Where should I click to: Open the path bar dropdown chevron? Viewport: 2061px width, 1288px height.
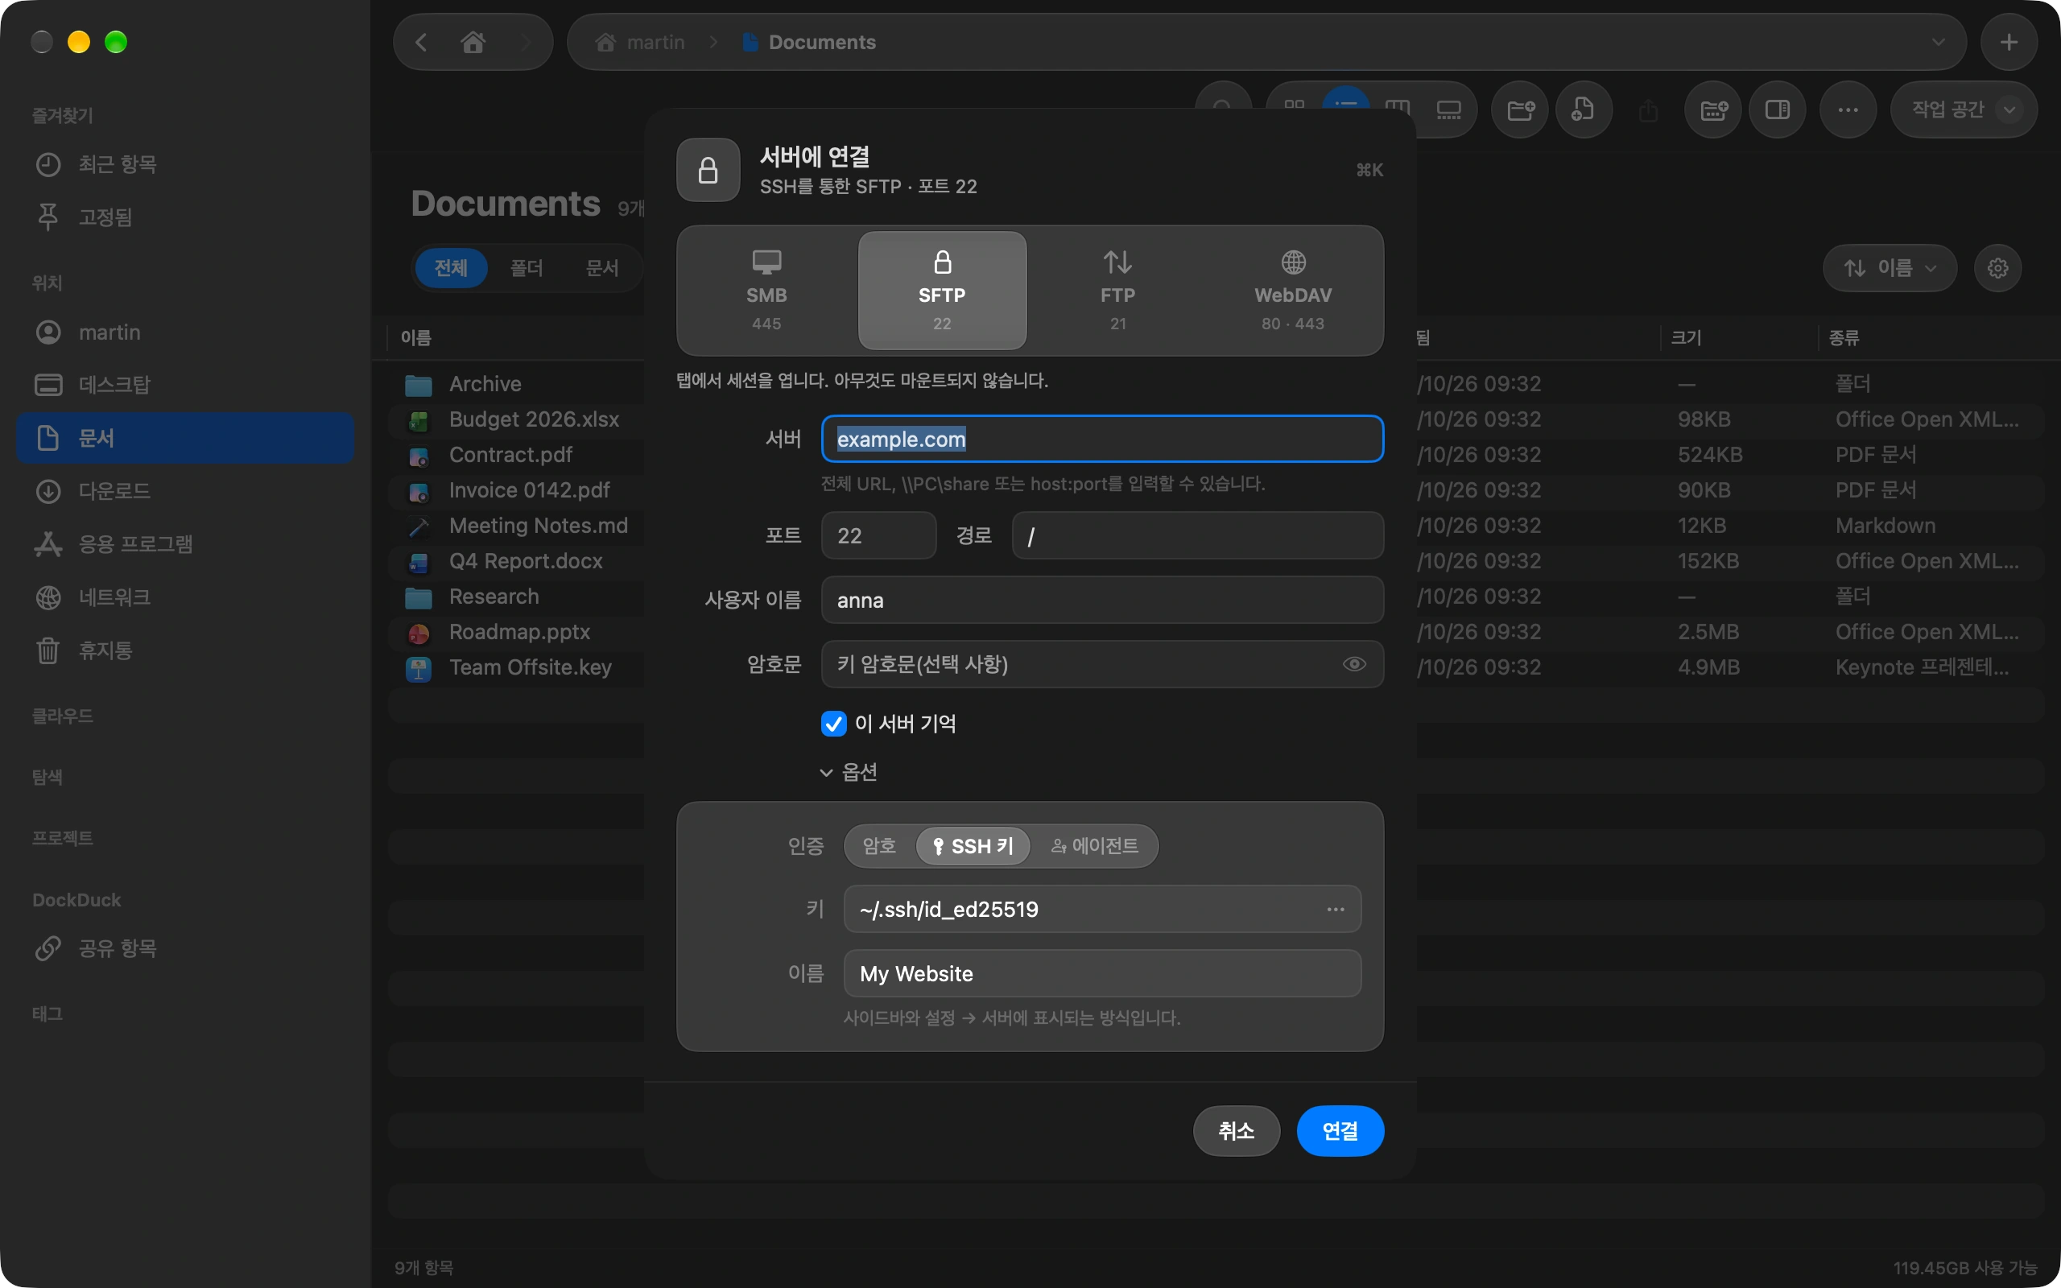point(1938,42)
